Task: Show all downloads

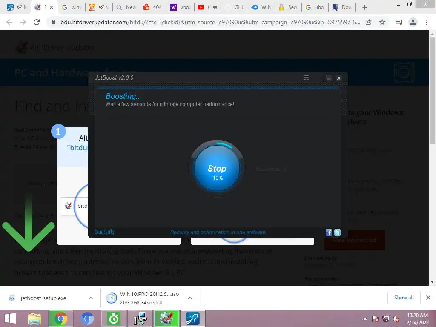Action: pyautogui.click(x=404, y=298)
